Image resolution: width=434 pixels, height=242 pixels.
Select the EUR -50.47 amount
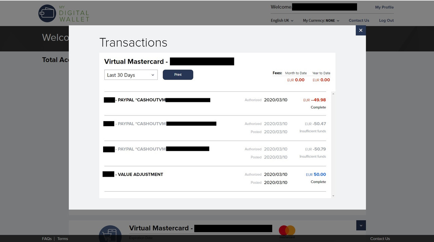pyautogui.click(x=315, y=124)
